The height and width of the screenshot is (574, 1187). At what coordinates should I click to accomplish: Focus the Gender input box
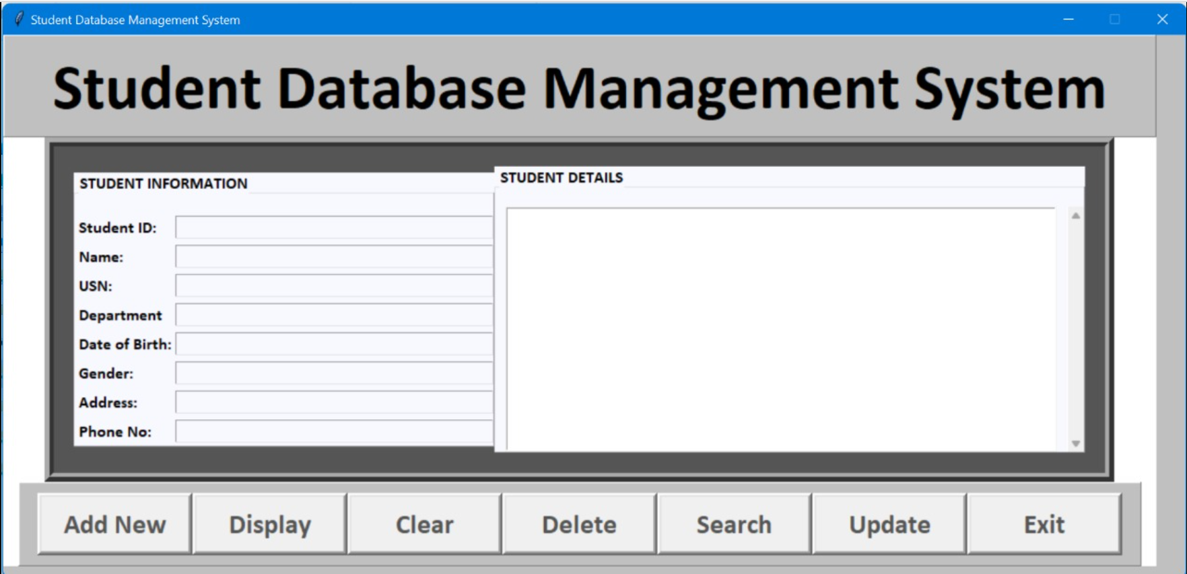coord(334,373)
